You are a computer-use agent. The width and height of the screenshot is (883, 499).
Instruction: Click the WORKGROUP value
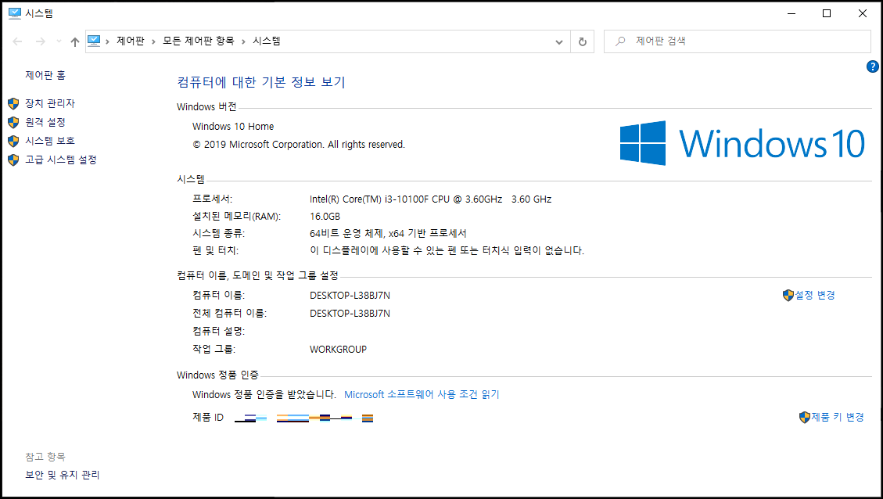click(x=338, y=349)
